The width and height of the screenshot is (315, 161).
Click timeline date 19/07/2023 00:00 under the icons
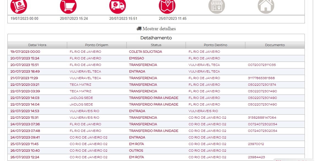[x=24, y=19]
